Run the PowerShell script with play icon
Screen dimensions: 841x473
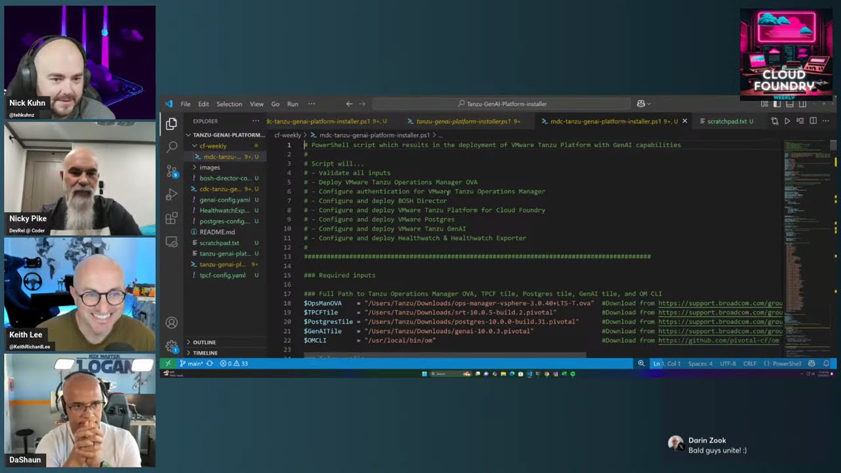click(x=787, y=121)
